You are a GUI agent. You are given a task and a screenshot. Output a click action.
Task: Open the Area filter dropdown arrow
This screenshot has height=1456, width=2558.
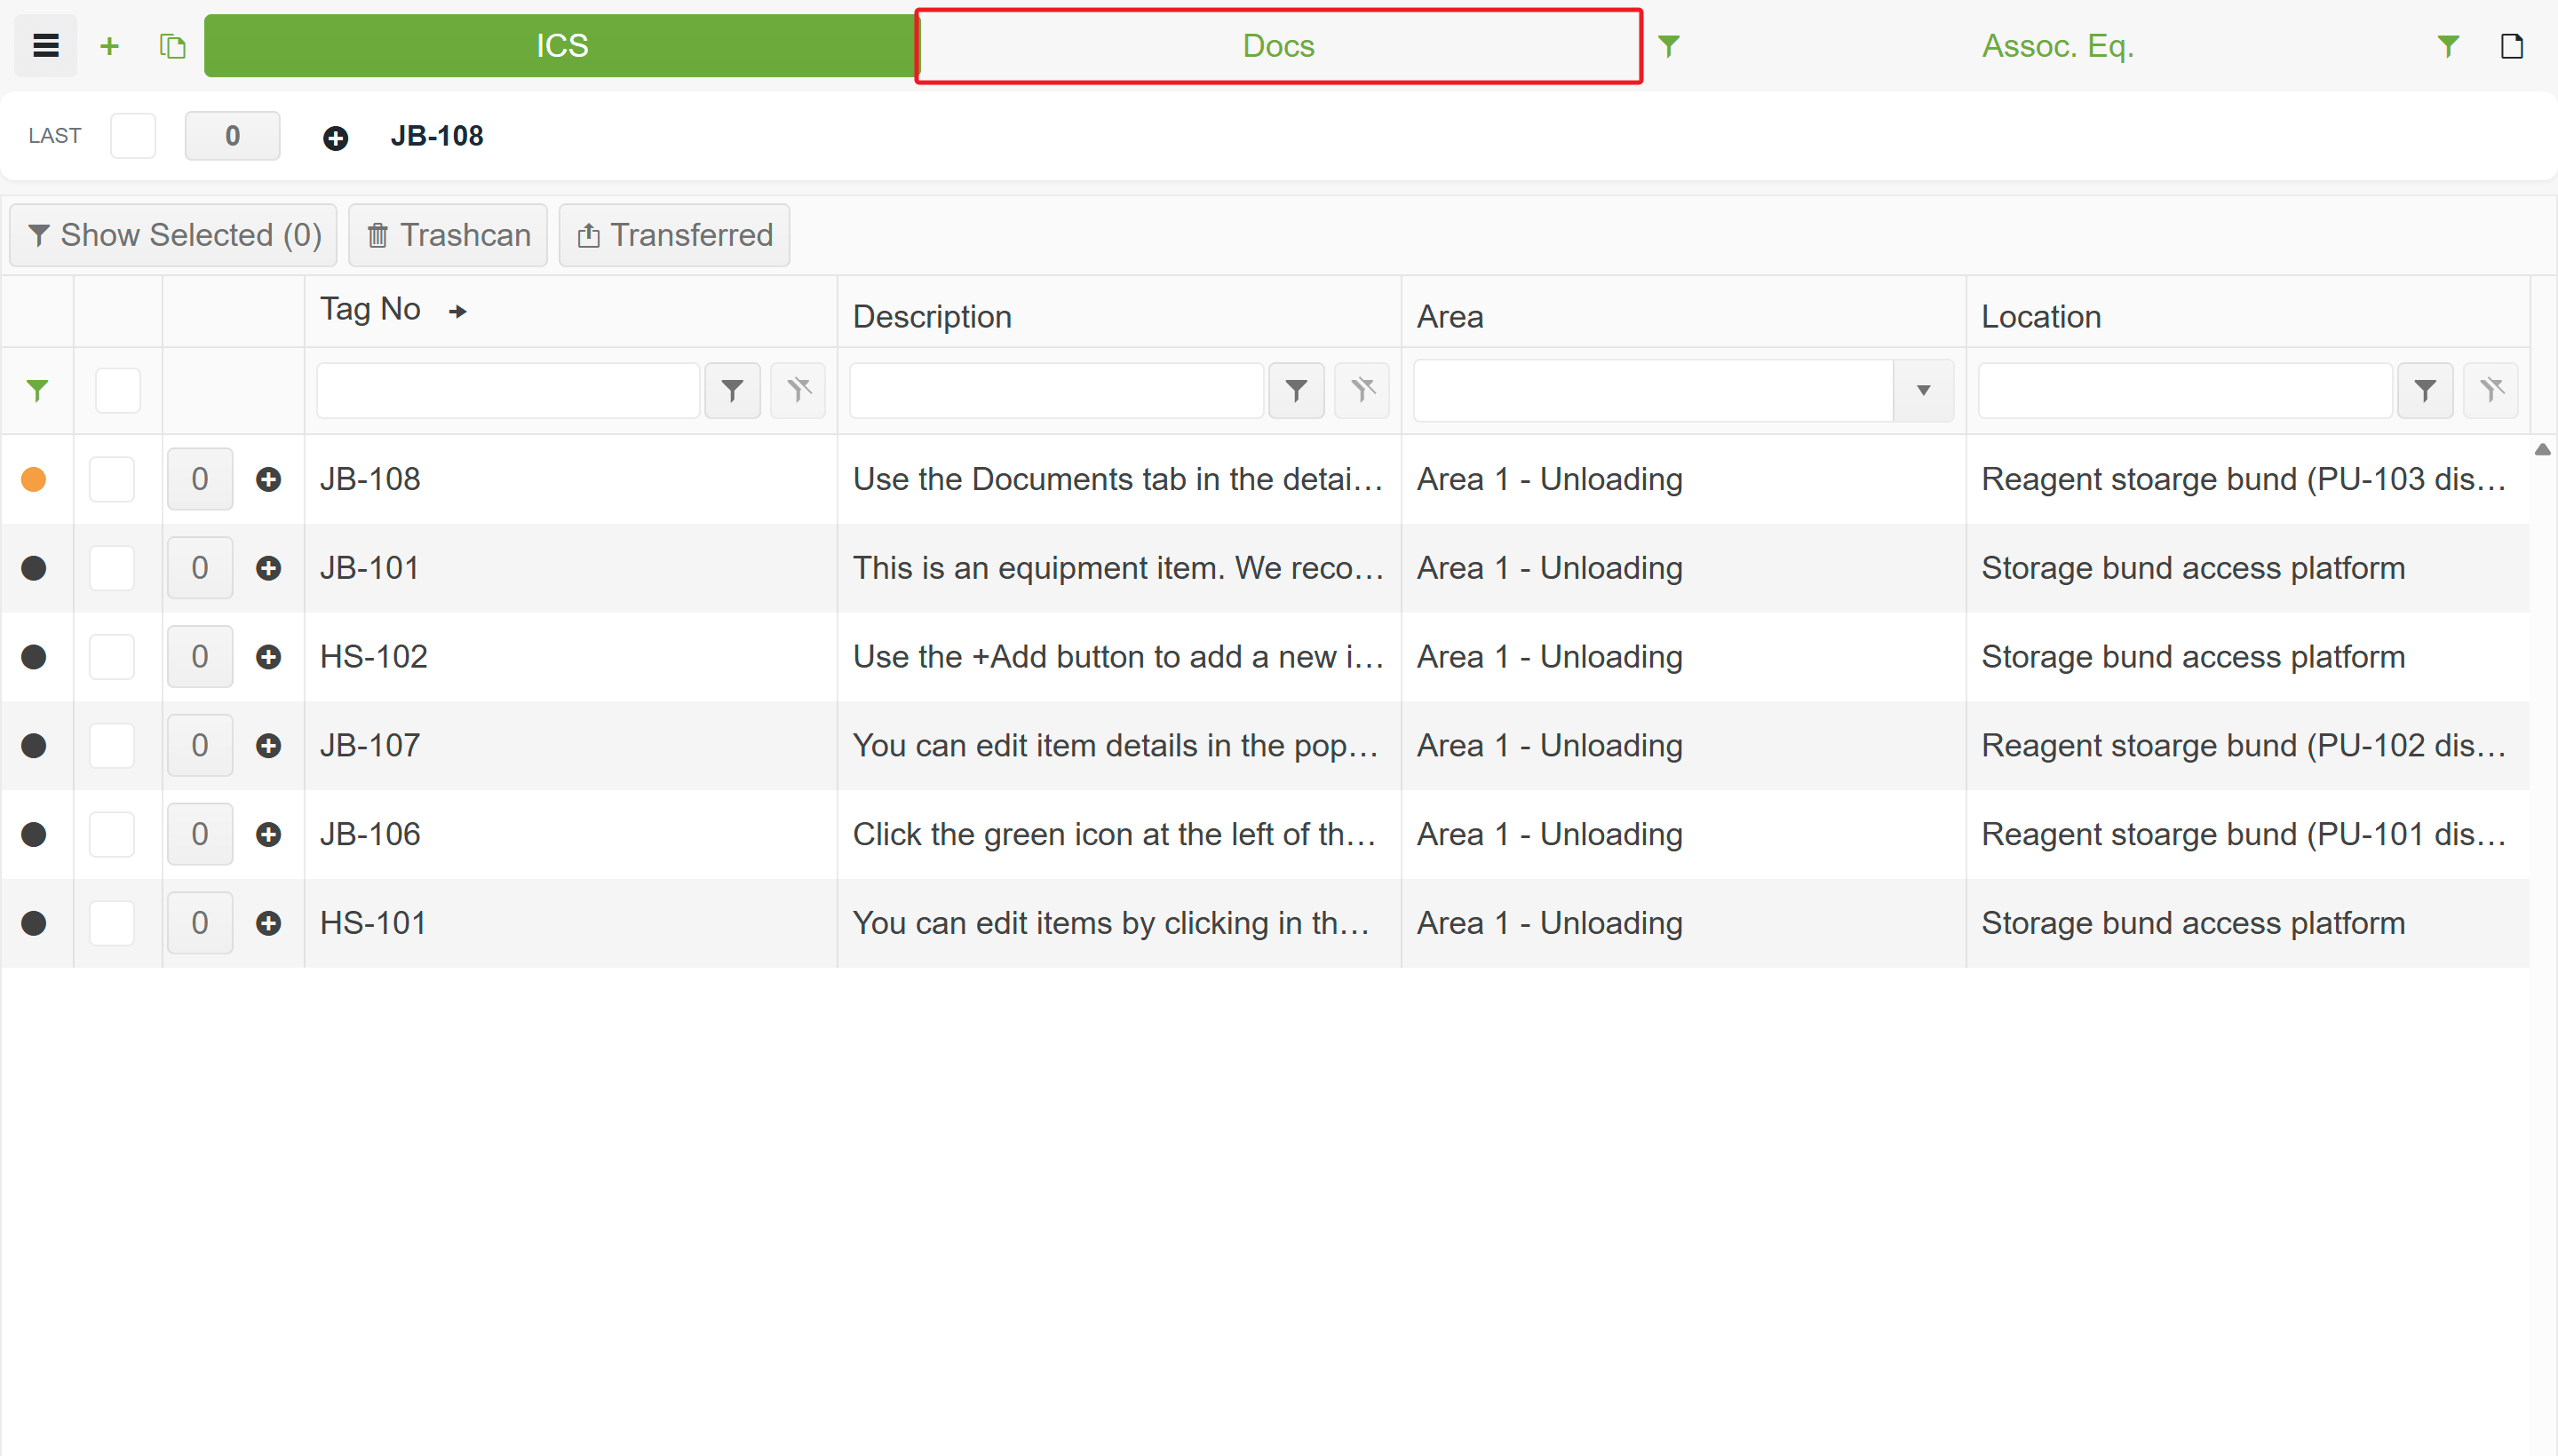pyautogui.click(x=1923, y=390)
